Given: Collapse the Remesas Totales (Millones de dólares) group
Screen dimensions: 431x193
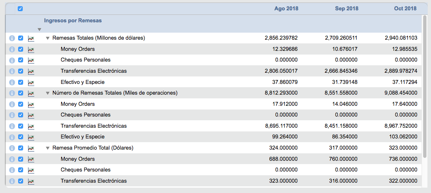Looking at the screenshot, I should (x=47, y=38).
